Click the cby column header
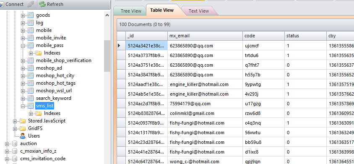354x164 pixels. [x=340, y=36]
